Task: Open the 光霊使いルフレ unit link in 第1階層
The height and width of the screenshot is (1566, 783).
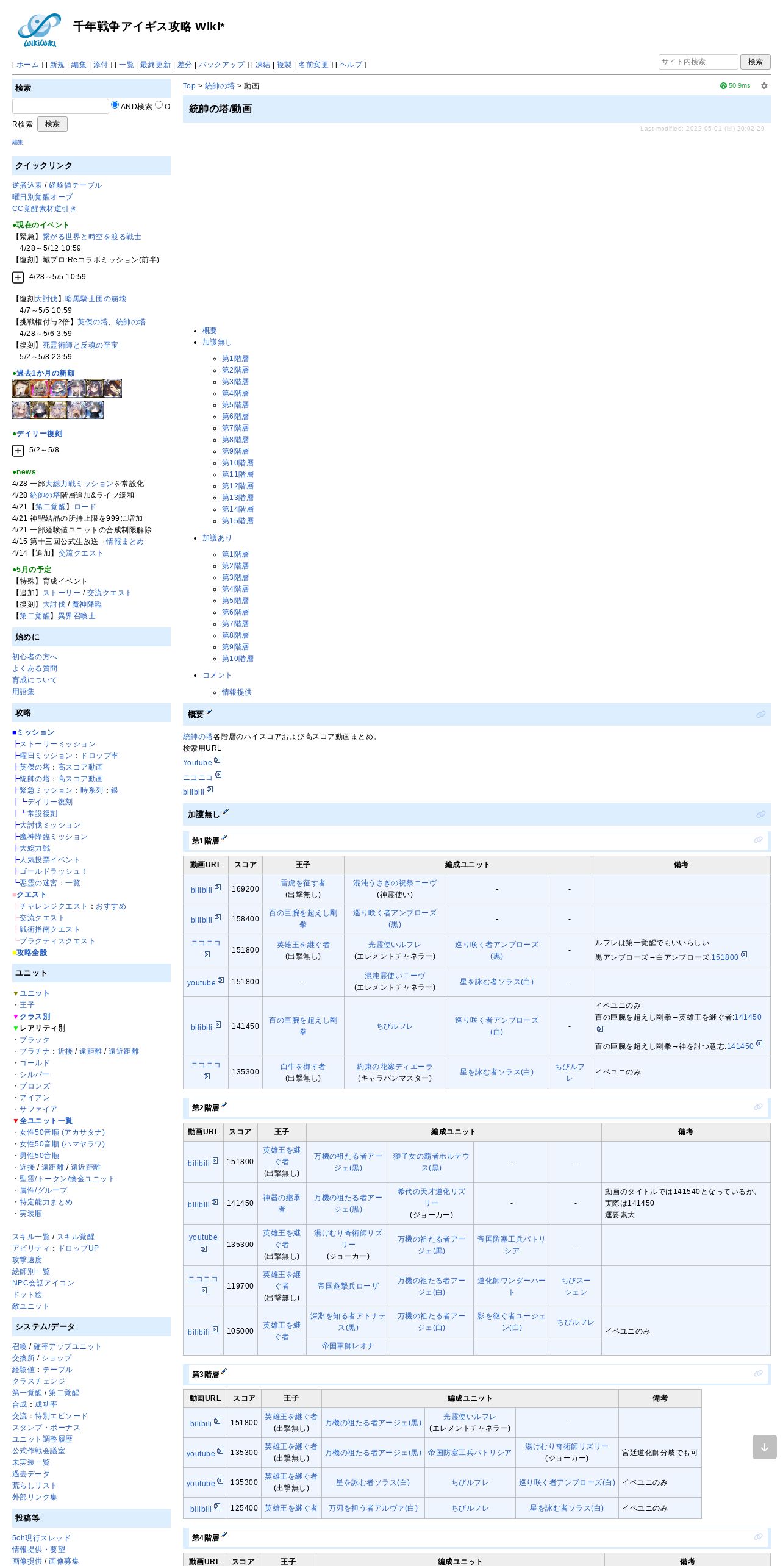Action: click(395, 945)
